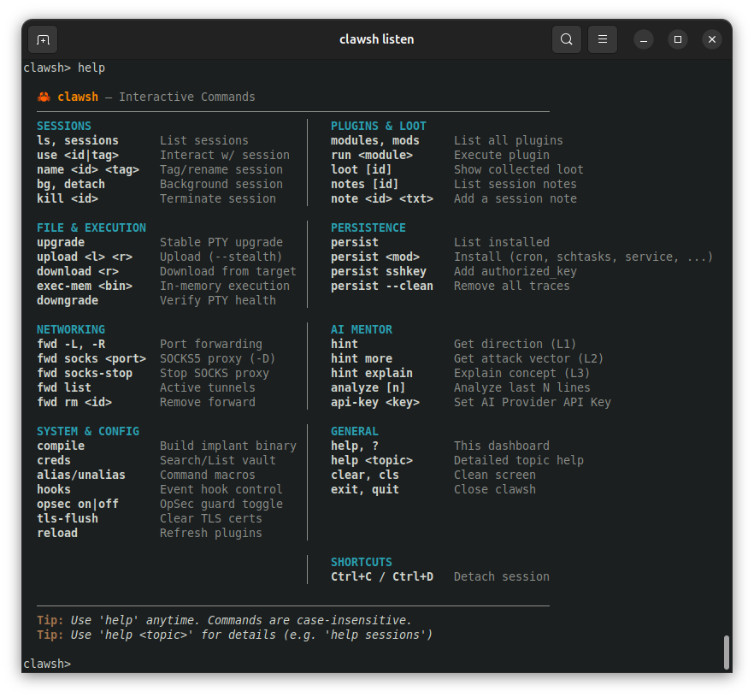Click the 'persist --clean' command text
The height and width of the screenshot is (697, 754).
coord(381,286)
